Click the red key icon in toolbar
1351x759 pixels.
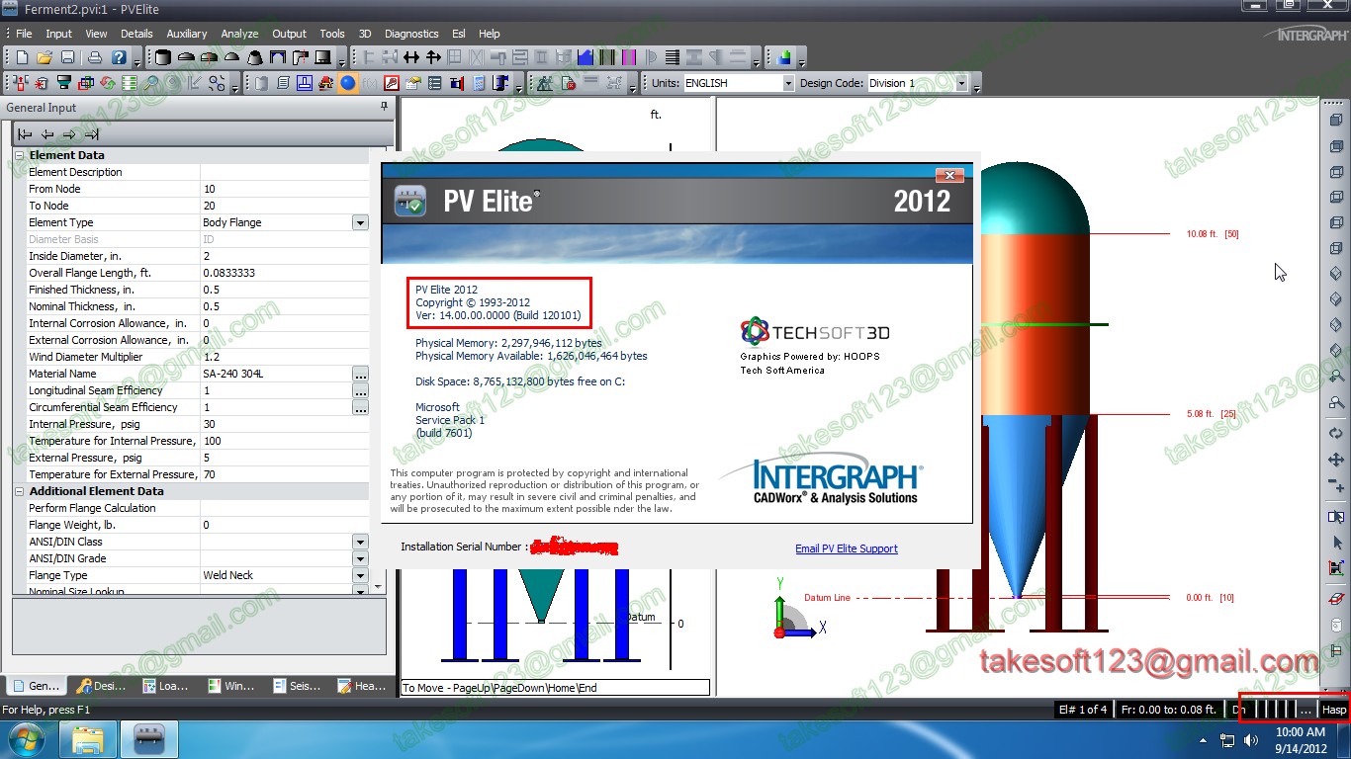391,83
